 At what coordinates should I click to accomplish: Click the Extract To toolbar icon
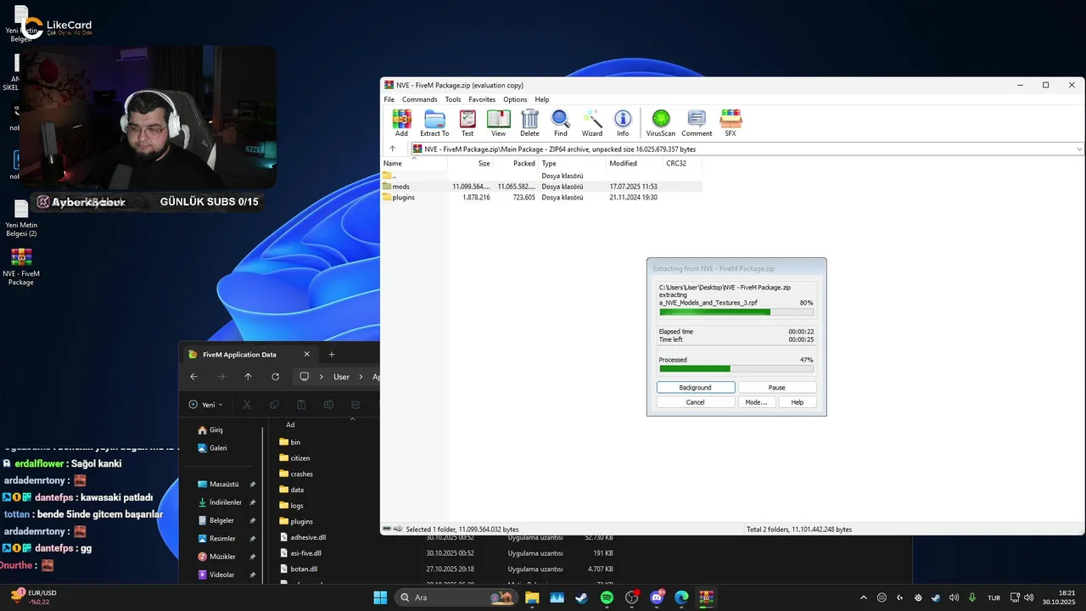(x=434, y=123)
